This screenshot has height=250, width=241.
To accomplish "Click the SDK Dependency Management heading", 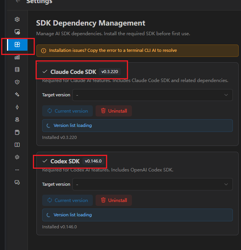I will pyautogui.click(x=91, y=23).
